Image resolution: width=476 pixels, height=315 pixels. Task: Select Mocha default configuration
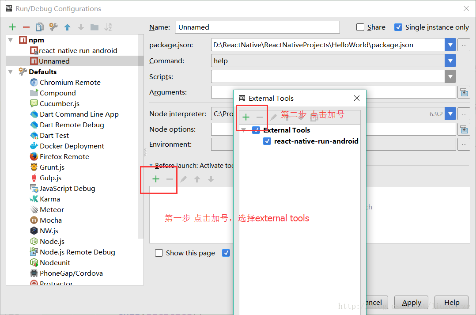(x=46, y=220)
